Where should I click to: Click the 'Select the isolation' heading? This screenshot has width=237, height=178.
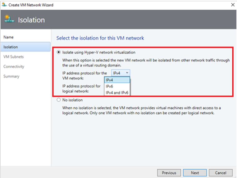100,38
